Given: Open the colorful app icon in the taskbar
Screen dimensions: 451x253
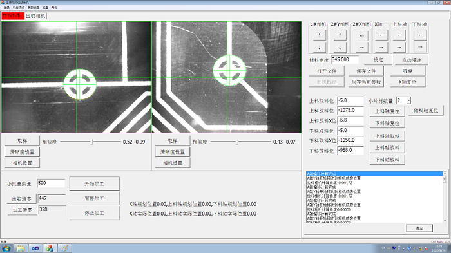Looking at the screenshot, I should (50, 248).
